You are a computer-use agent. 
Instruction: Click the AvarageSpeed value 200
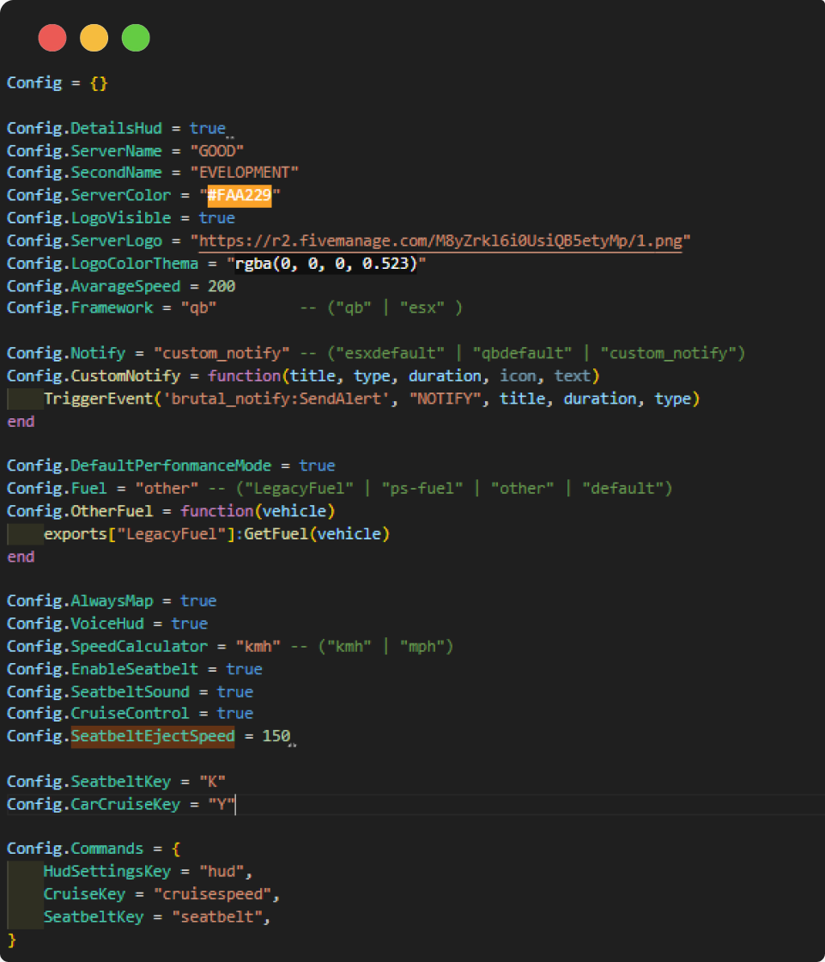(221, 286)
